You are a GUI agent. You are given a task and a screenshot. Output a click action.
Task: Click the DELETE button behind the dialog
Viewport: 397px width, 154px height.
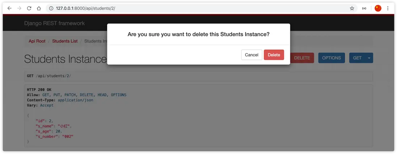click(302, 58)
